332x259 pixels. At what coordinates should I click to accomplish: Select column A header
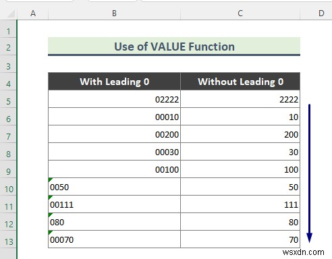tap(33, 13)
